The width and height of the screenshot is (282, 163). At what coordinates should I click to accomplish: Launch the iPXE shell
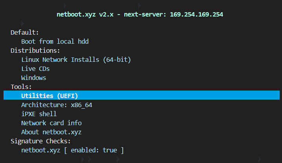(39, 114)
